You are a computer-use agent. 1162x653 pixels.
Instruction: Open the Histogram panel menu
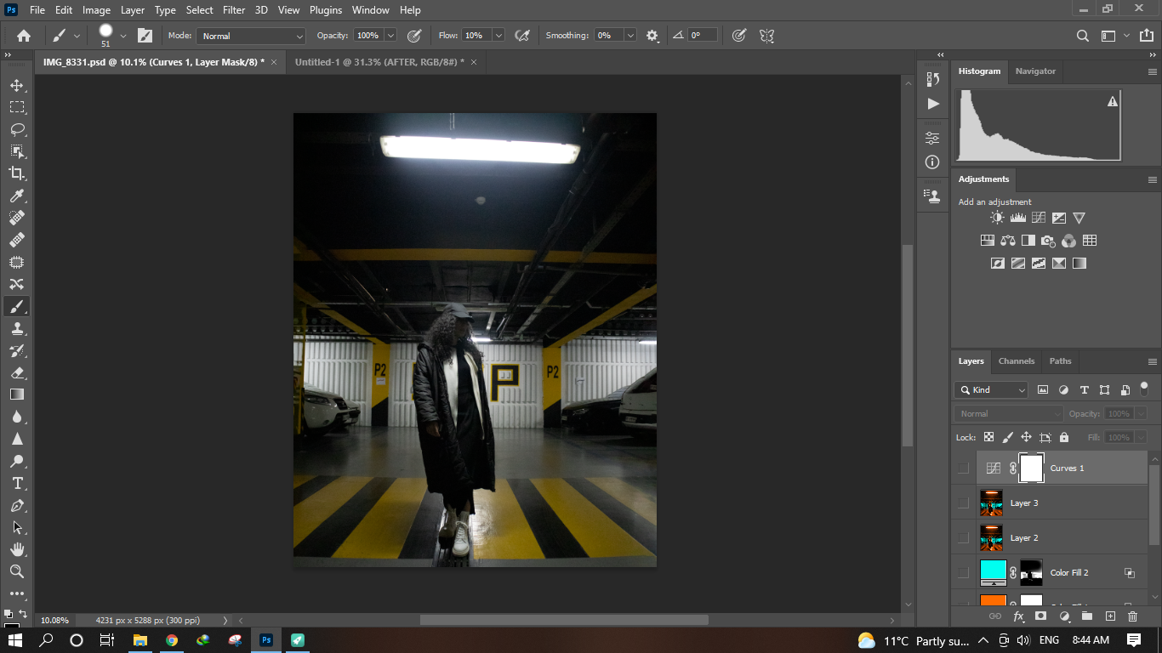[1153, 71]
